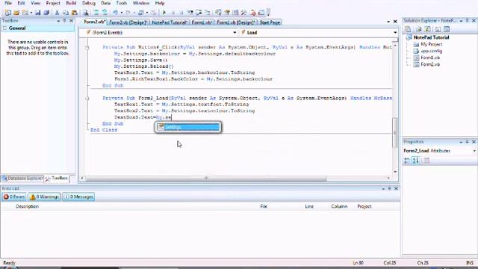Switch to the Start Page tab
Image resolution: width=478 pixels, height=269 pixels.
click(270, 22)
